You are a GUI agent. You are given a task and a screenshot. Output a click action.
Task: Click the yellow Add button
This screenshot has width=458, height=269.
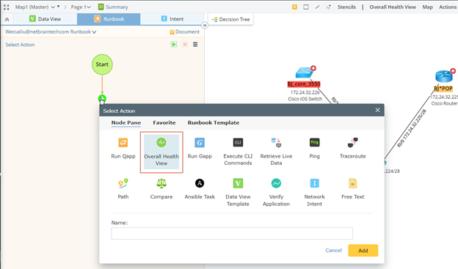point(363,251)
